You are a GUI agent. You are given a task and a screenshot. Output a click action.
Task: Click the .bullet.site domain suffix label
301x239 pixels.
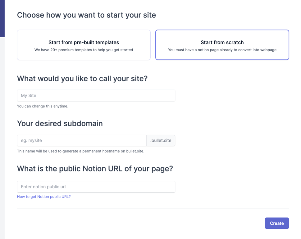[161, 140]
